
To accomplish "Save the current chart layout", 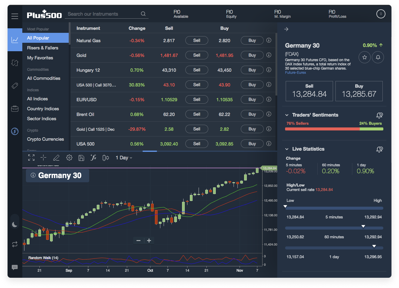I will [x=81, y=157].
